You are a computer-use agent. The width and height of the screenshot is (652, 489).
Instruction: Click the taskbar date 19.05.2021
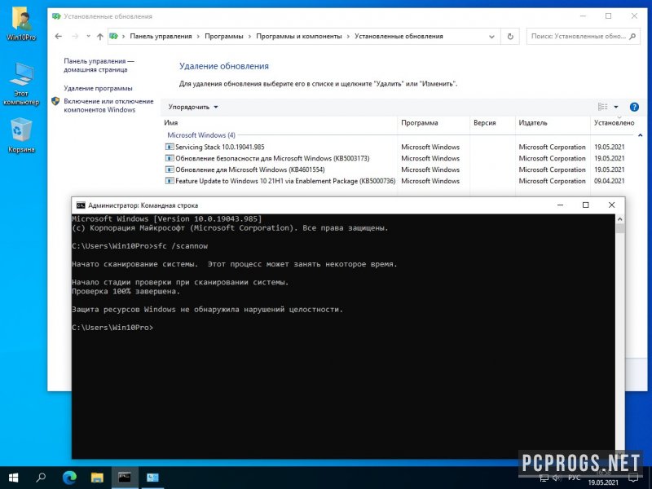point(603,482)
